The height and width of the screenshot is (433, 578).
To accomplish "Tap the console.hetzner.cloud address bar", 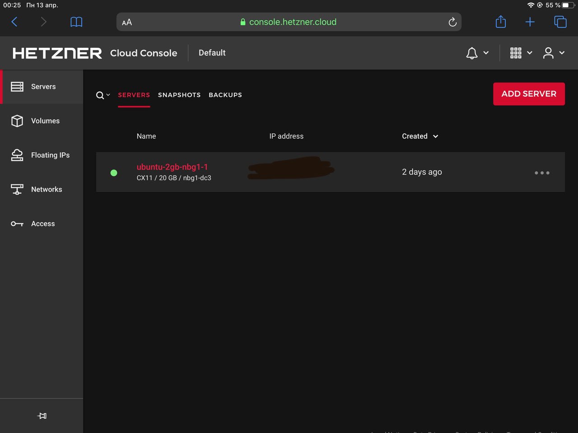I will click(289, 22).
